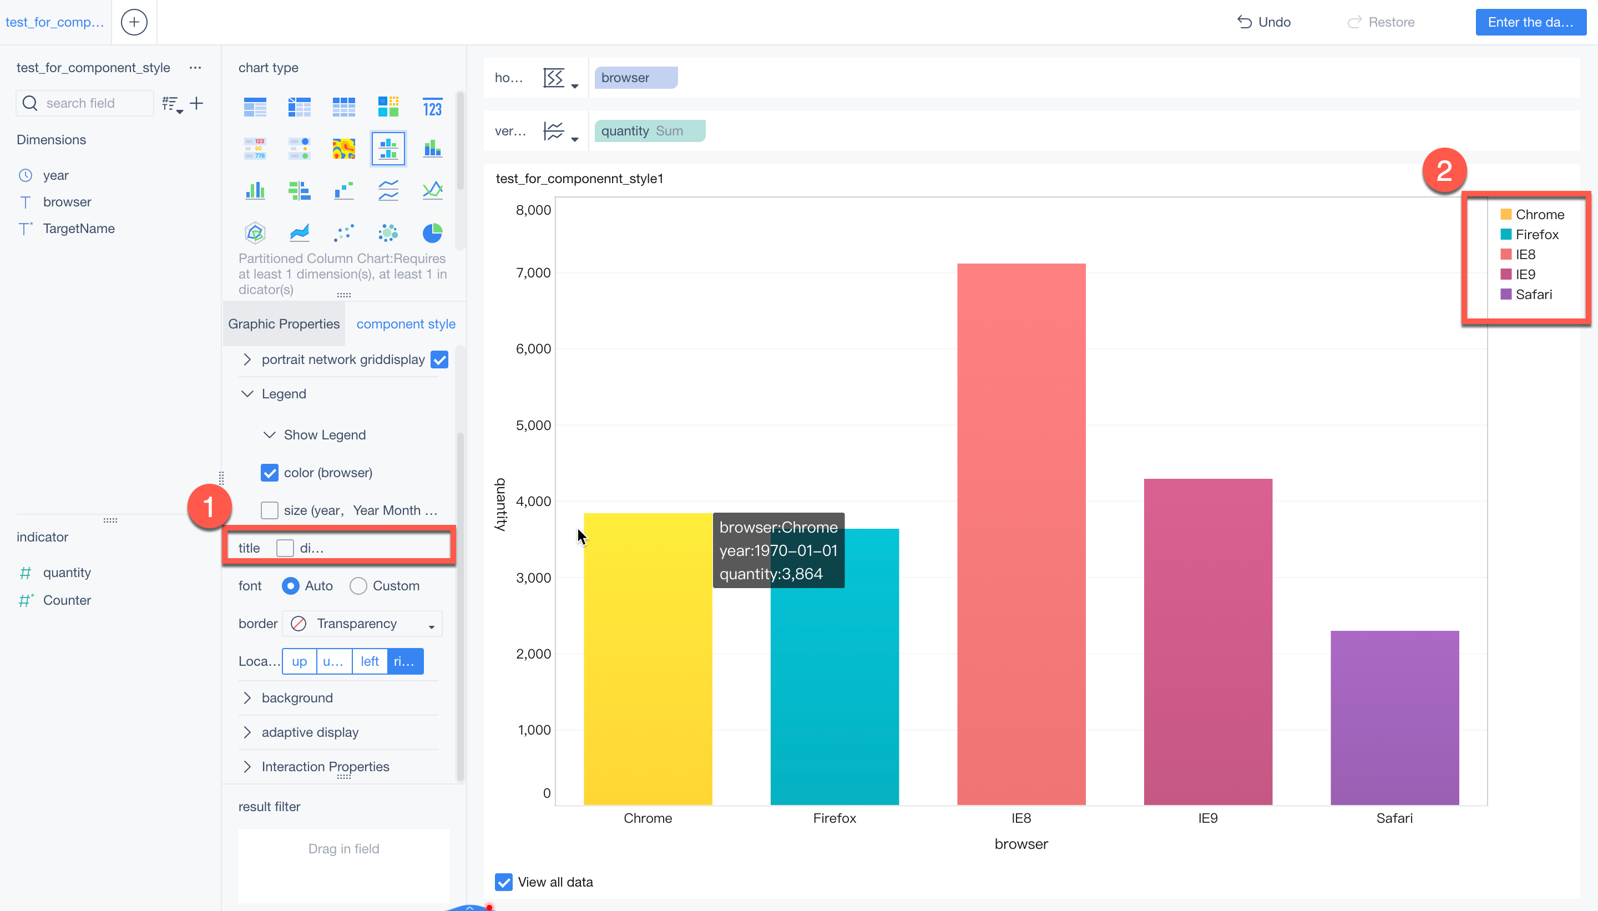The width and height of the screenshot is (1598, 911).
Task: Open the horizontal axis type dropdown
Action: [x=560, y=78]
